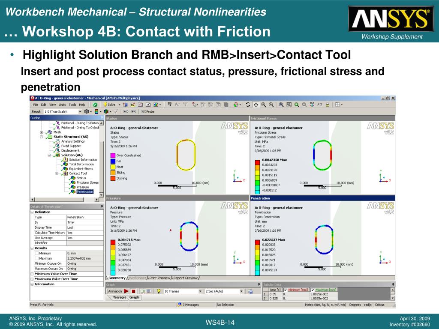Select Pressure result in outline
This screenshot has width=439, height=329.
tap(83, 187)
